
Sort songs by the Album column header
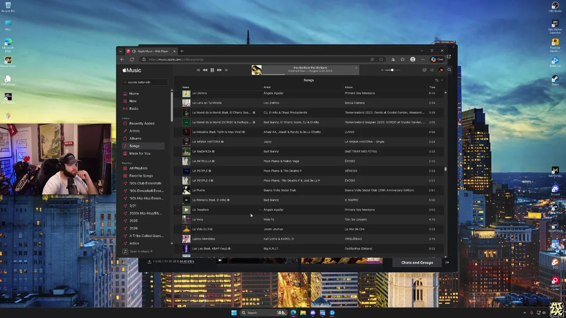pyautogui.click(x=348, y=87)
